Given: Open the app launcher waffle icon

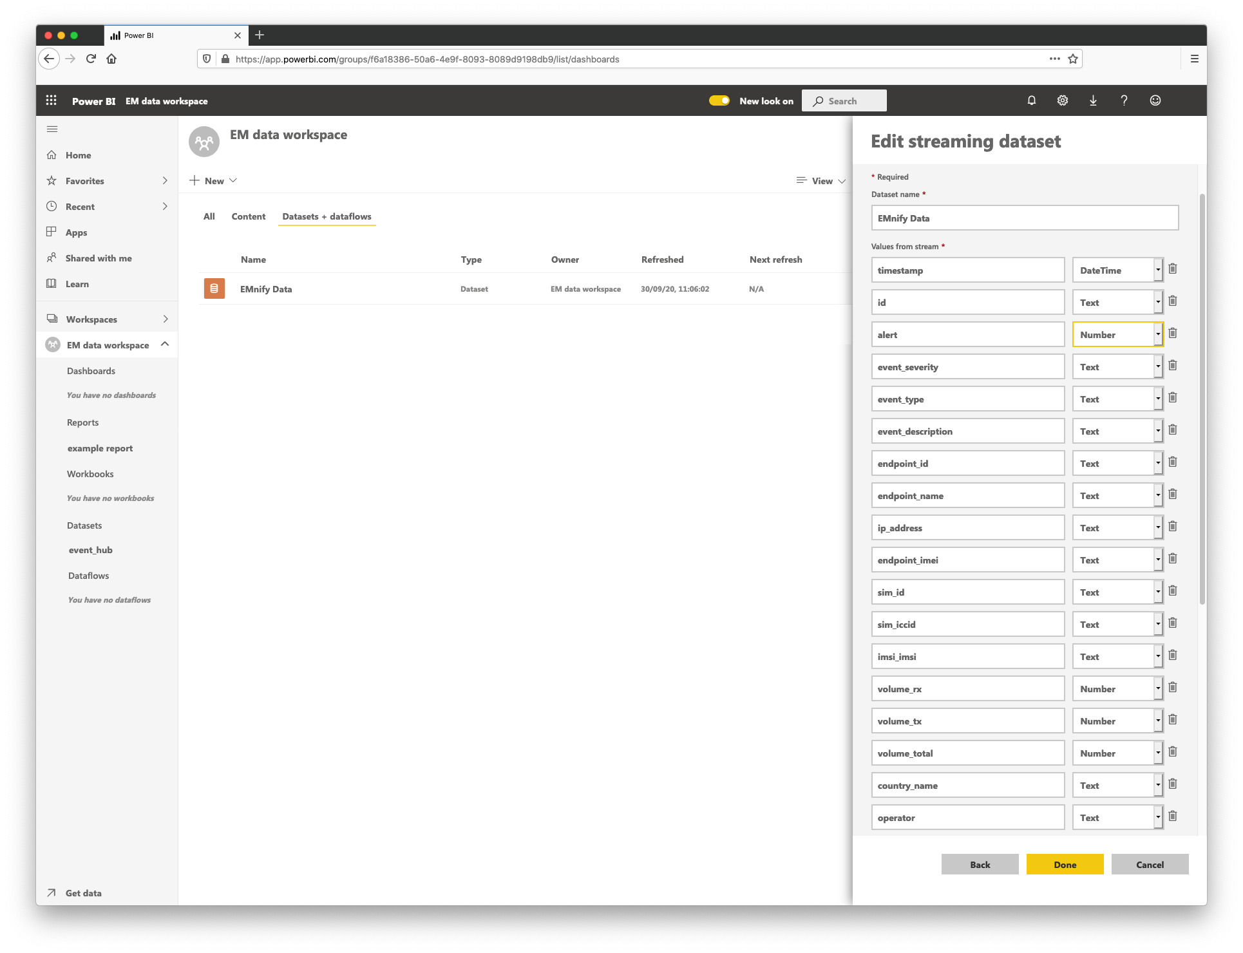Looking at the screenshot, I should pyautogui.click(x=52, y=100).
